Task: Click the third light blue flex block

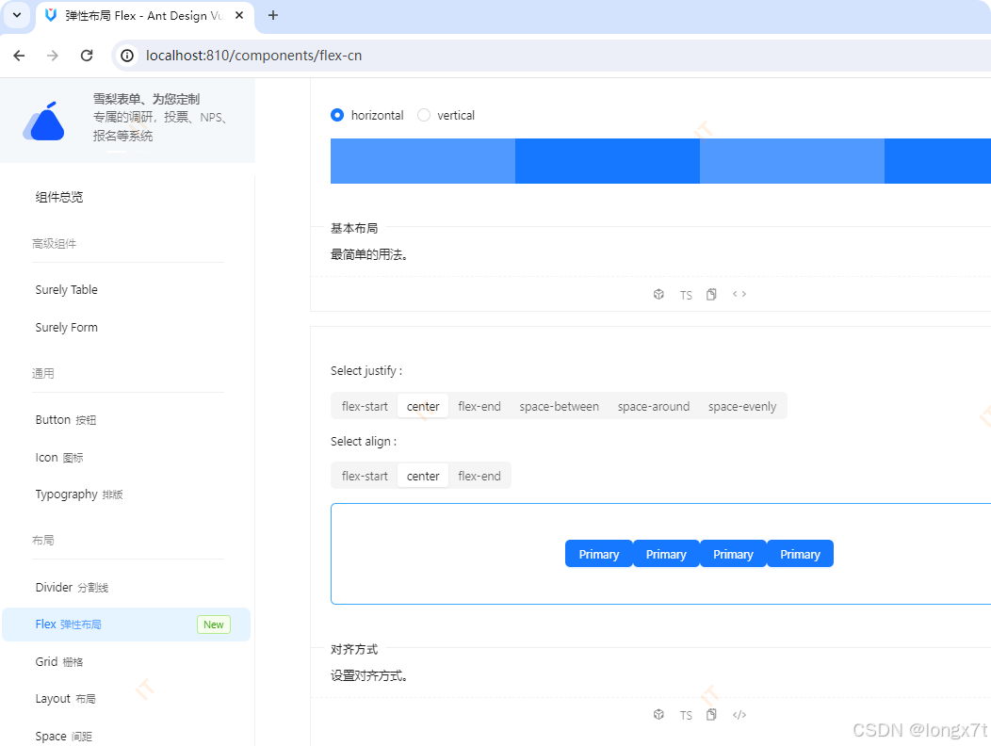Action: 792,161
